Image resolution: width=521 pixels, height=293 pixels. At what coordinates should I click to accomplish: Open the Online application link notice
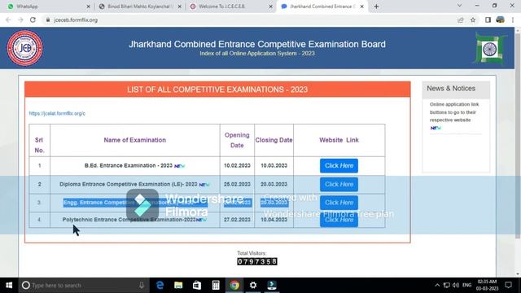coord(454,112)
